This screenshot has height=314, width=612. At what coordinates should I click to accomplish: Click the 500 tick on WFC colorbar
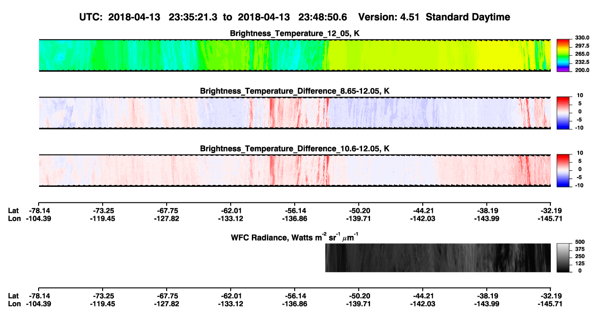580,242
